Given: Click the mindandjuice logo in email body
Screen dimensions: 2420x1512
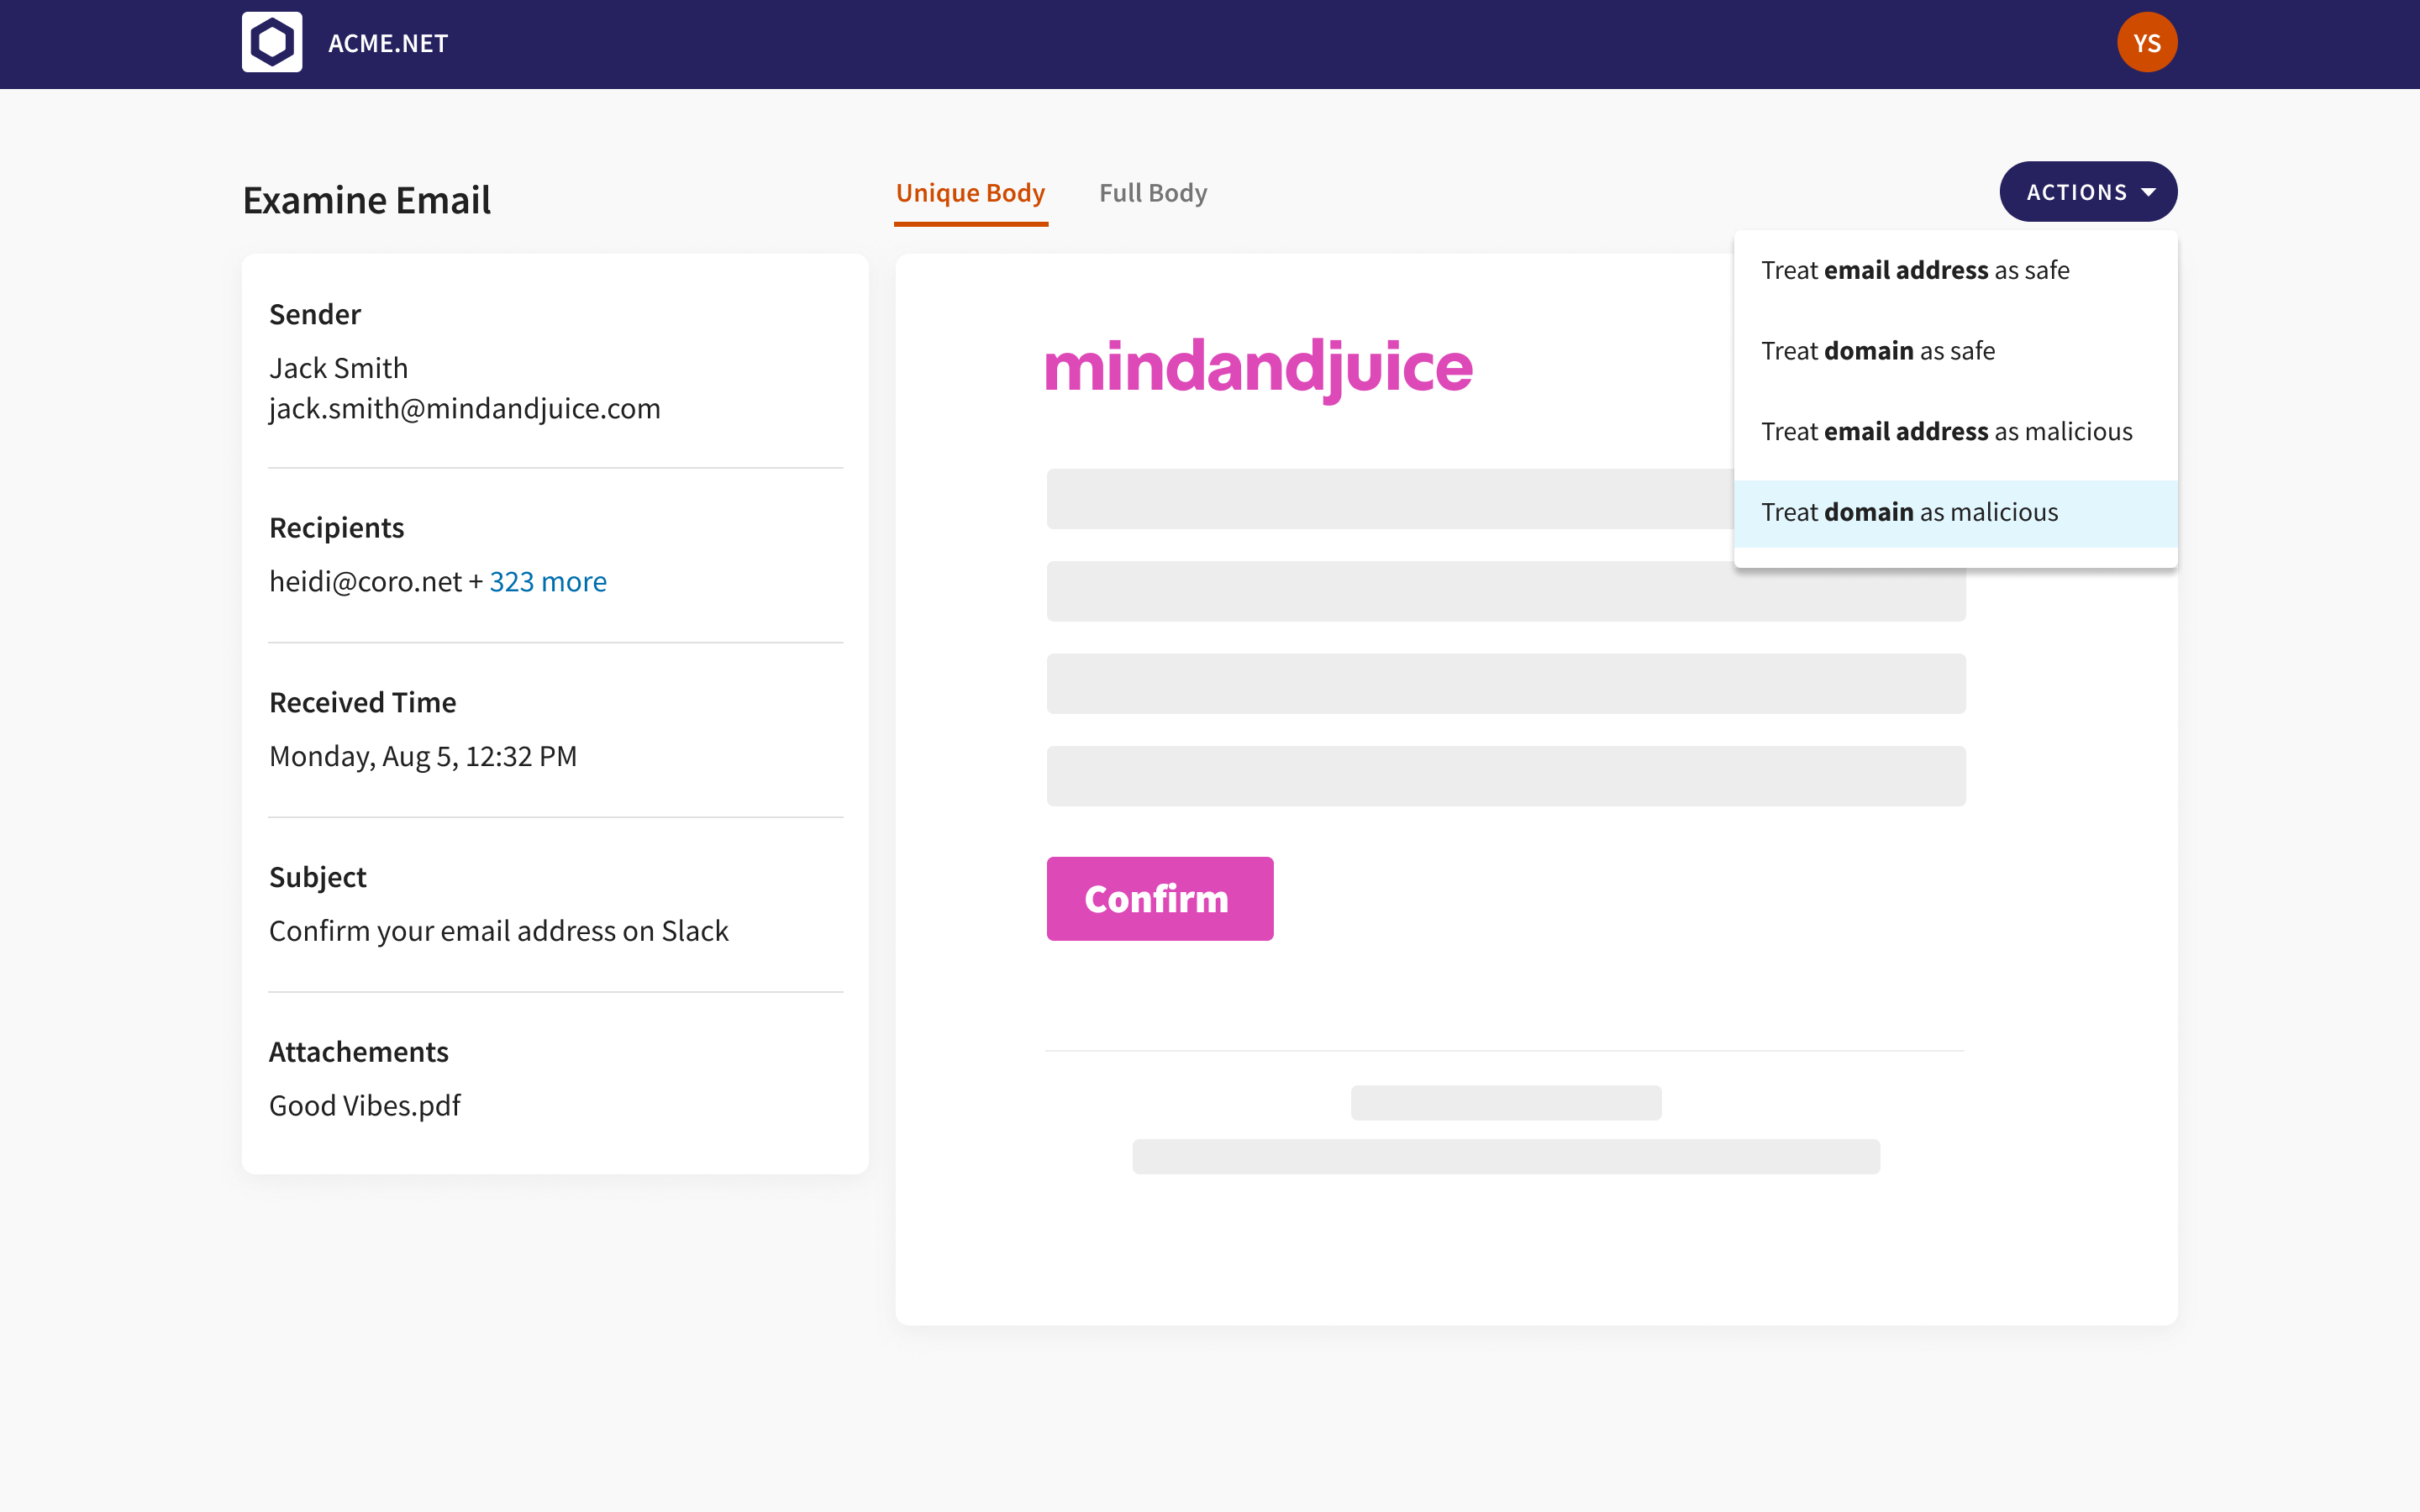Looking at the screenshot, I should (x=1258, y=368).
